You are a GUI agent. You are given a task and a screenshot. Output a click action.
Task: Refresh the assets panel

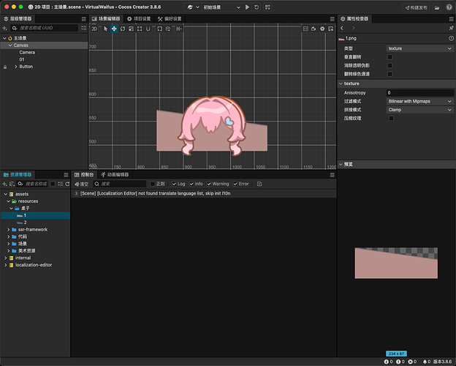click(67, 184)
